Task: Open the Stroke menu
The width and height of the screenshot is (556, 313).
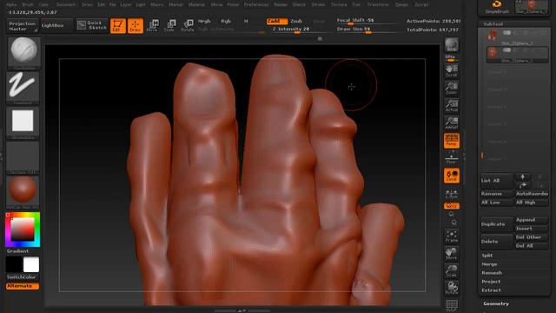Action: (318, 4)
